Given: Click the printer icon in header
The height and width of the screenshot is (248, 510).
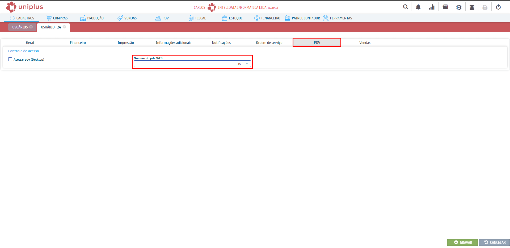Looking at the screenshot, I should [485, 7].
